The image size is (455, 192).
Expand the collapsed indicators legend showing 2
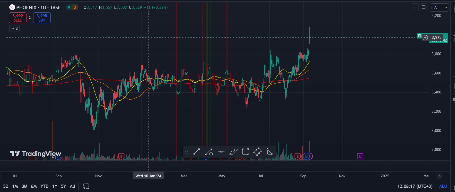point(14,28)
